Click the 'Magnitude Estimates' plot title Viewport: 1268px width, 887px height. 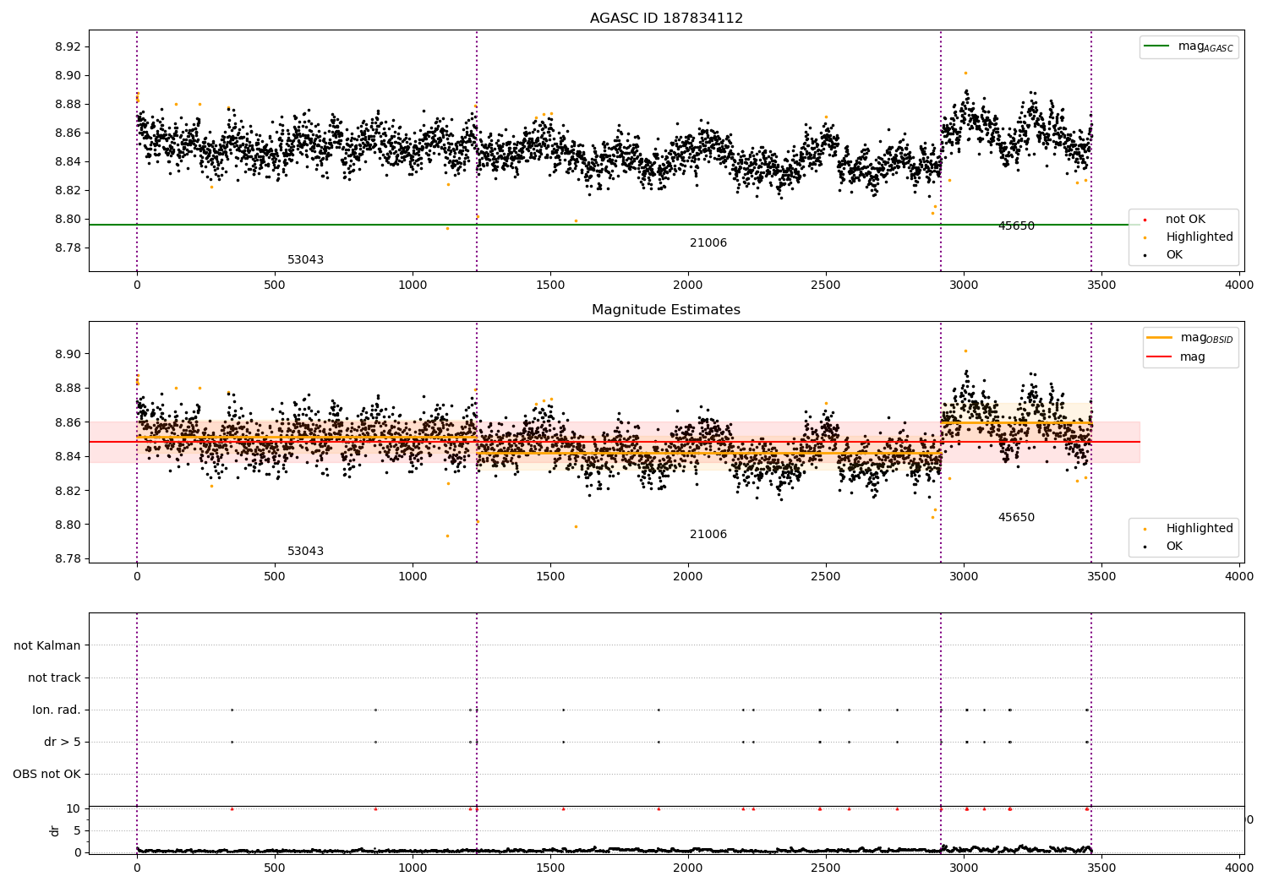tap(666, 310)
